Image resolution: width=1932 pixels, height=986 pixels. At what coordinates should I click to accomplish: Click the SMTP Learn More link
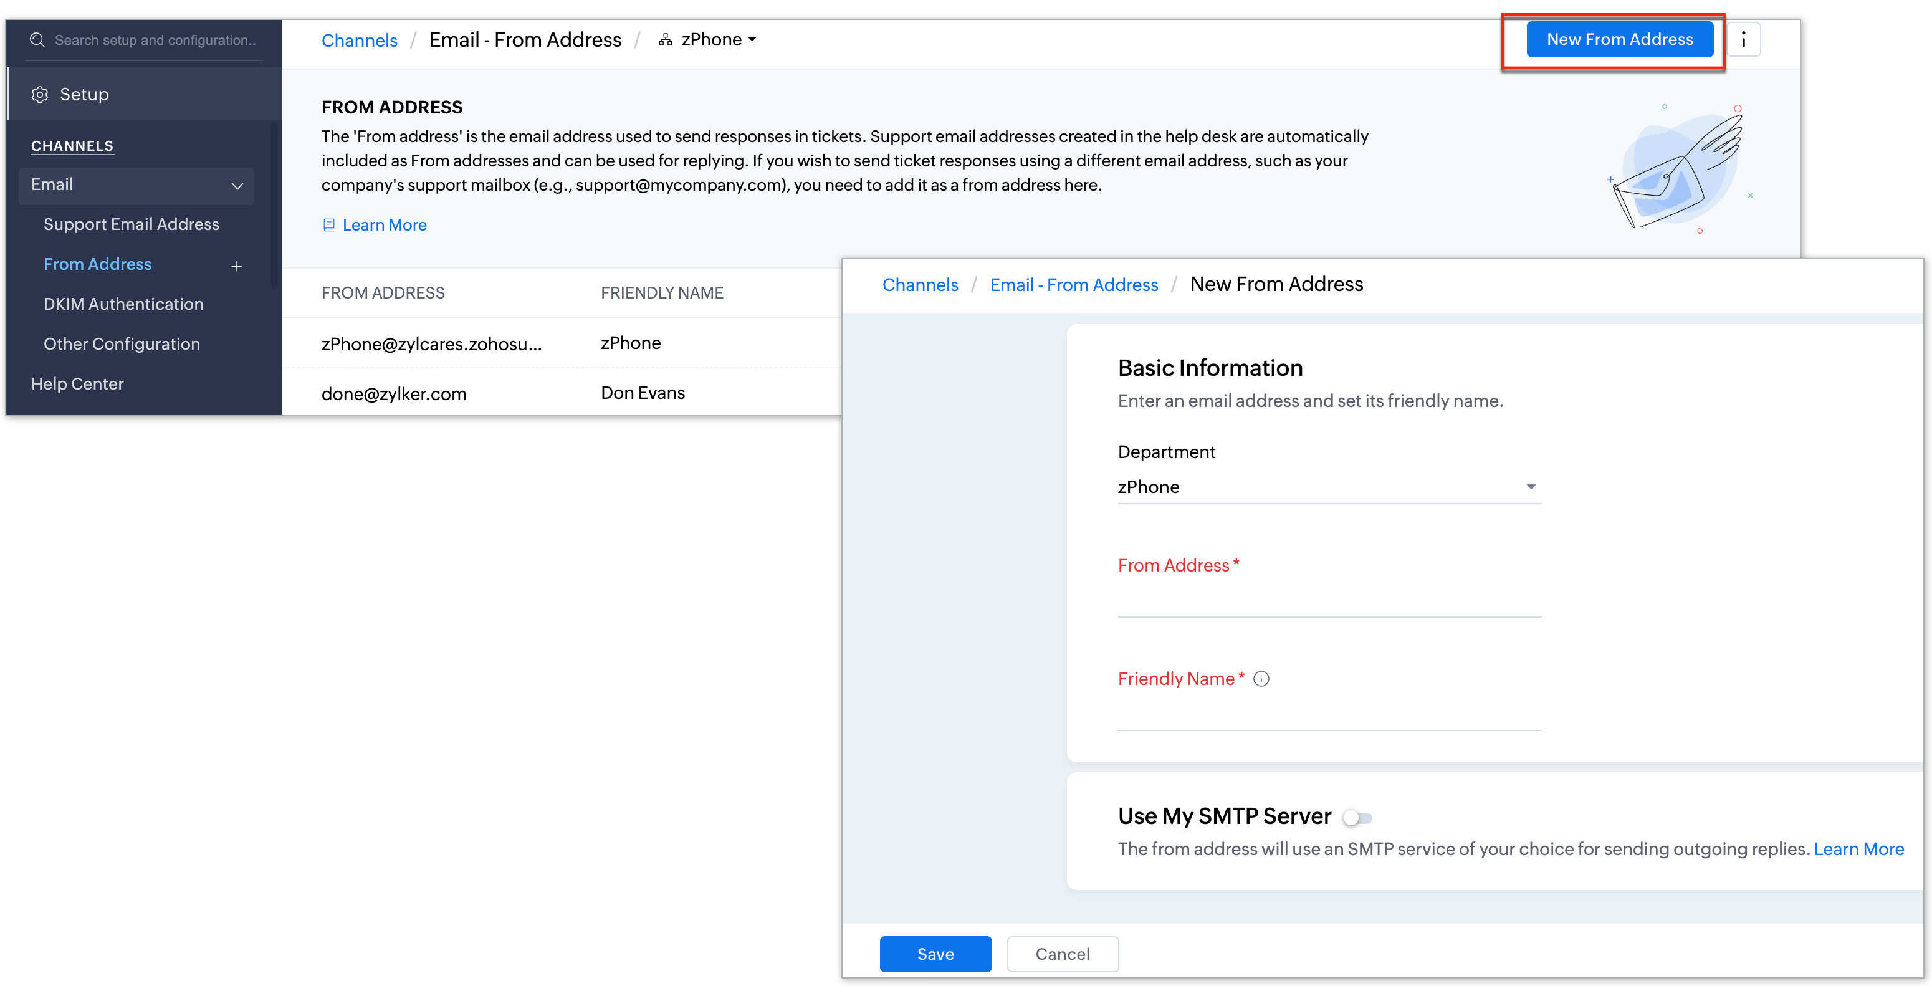(1858, 849)
